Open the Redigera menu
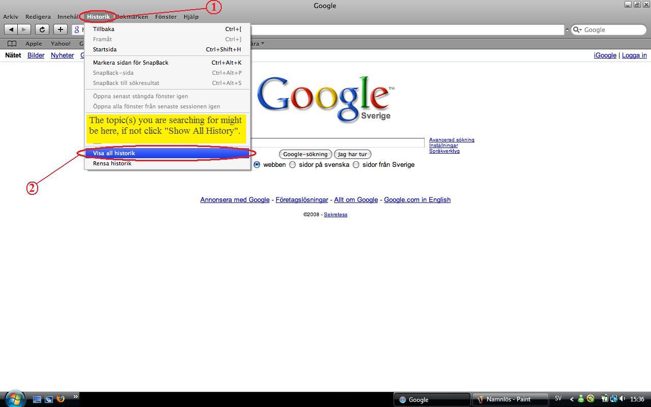 [x=38, y=17]
